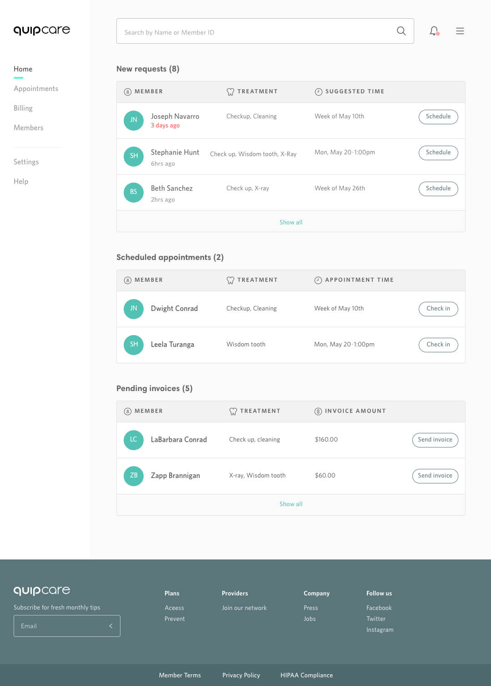Show all pending invoices

(x=291, y=504)
